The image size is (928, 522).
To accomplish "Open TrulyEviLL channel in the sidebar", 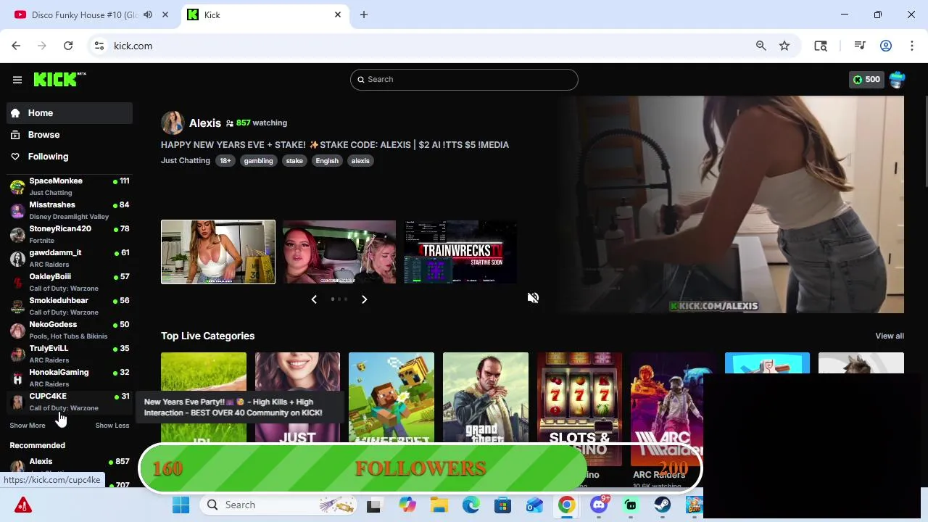I will [x=70, y=354].
